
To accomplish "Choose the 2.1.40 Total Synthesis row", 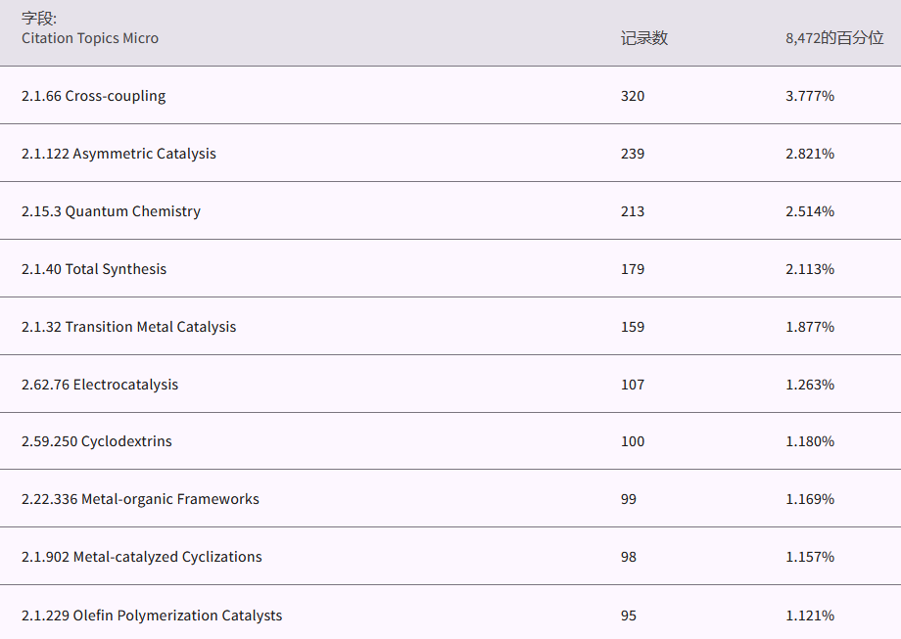I will 94,269.
